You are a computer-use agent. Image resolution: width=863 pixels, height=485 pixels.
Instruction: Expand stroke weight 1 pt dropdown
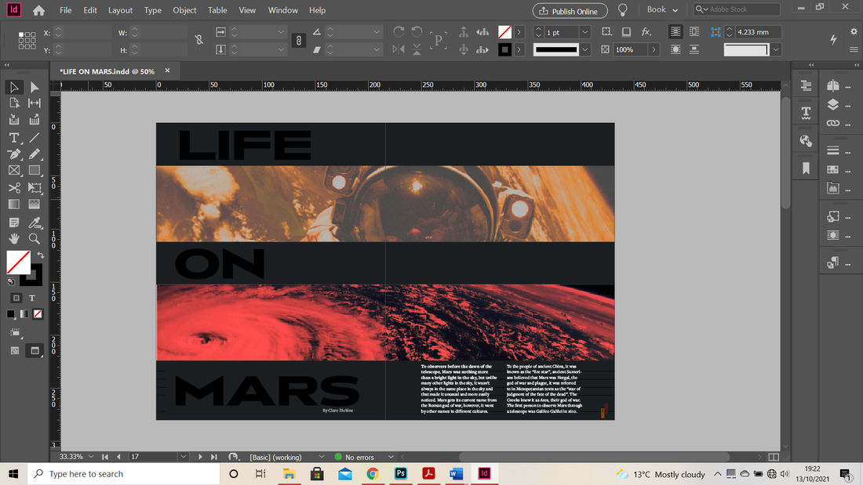[x=585, y=32]
